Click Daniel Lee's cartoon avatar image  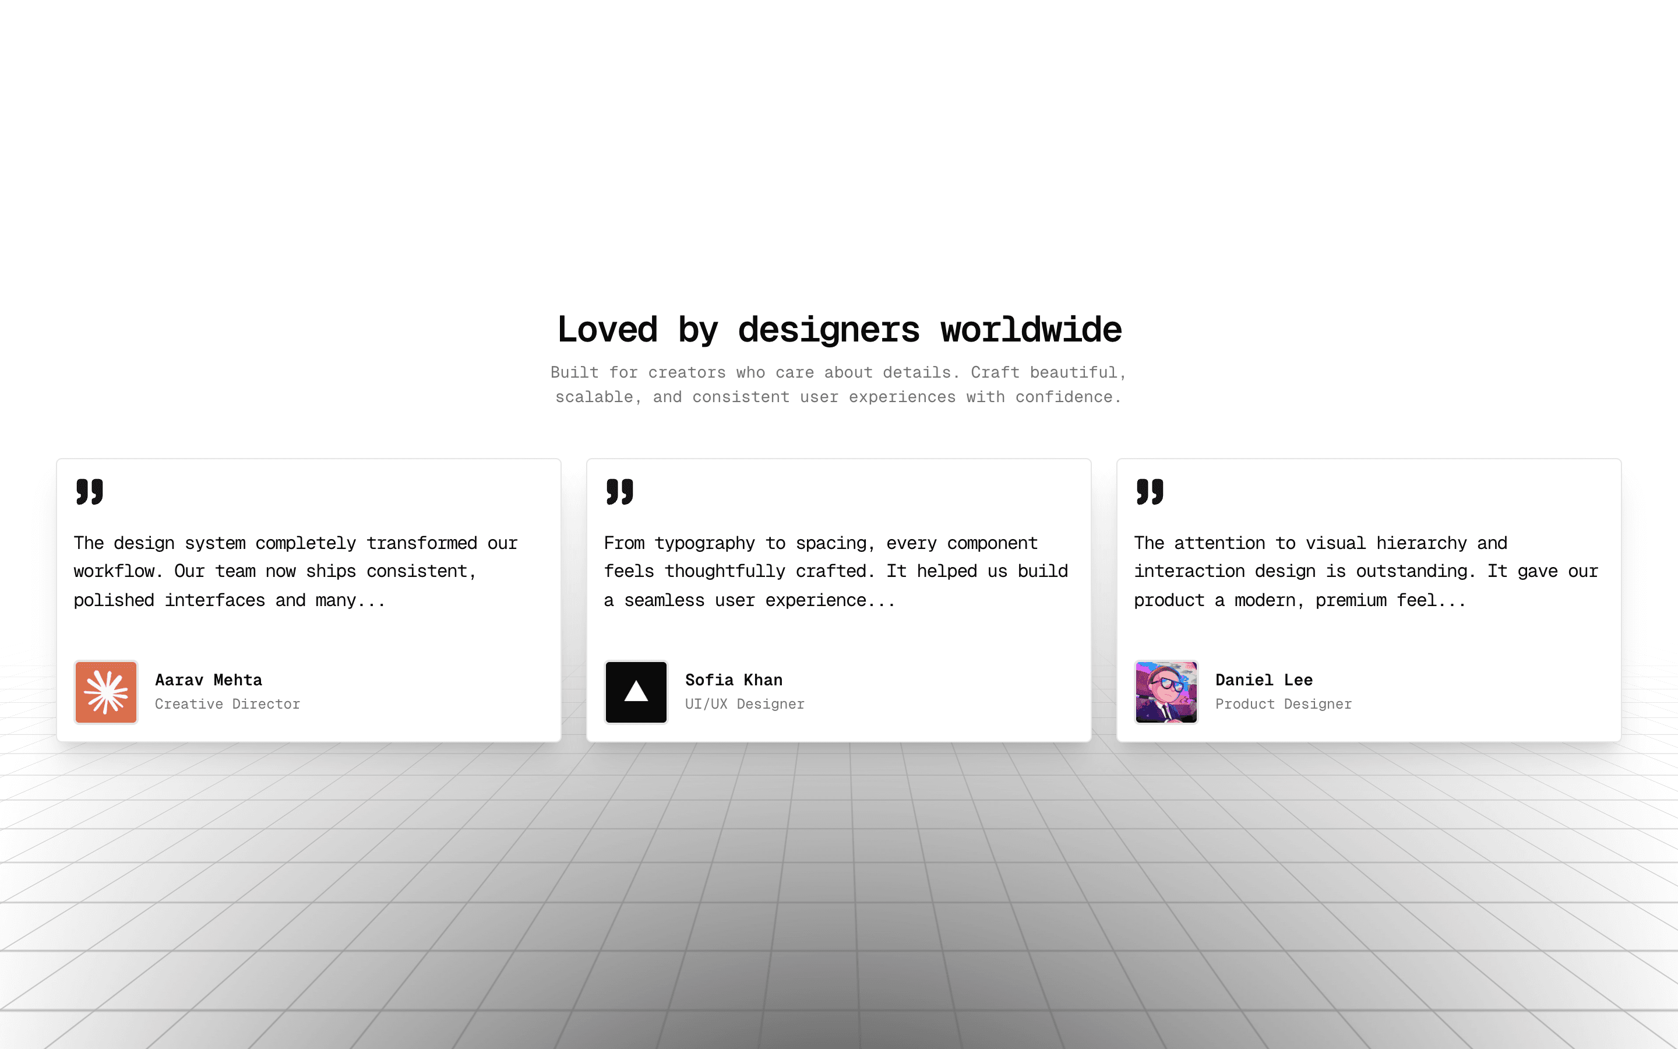coord(1166,692)
